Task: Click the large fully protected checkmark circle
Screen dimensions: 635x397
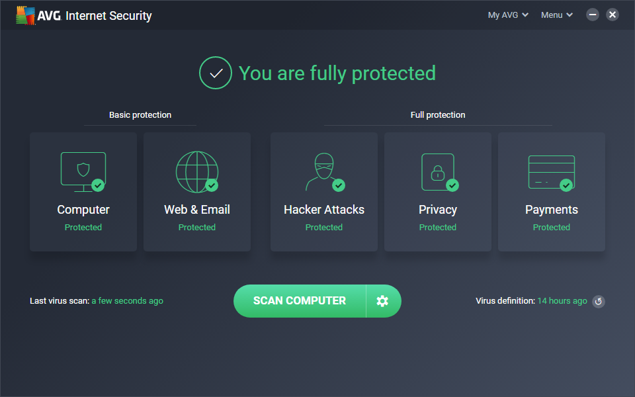Action: pos(216,73)
